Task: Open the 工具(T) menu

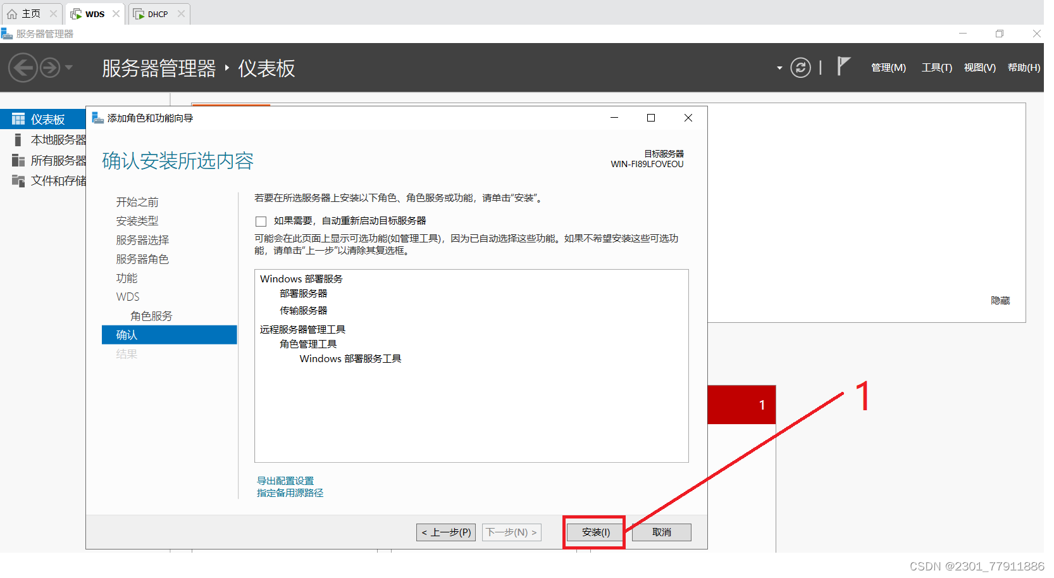Action: pos(936,68)
